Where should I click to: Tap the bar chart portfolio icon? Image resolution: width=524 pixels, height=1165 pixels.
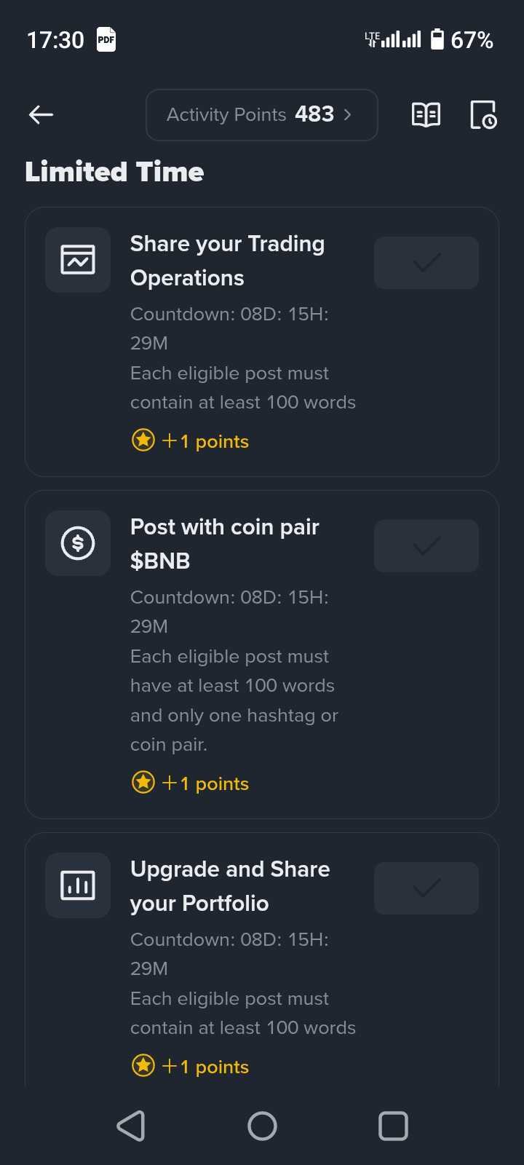78,885
